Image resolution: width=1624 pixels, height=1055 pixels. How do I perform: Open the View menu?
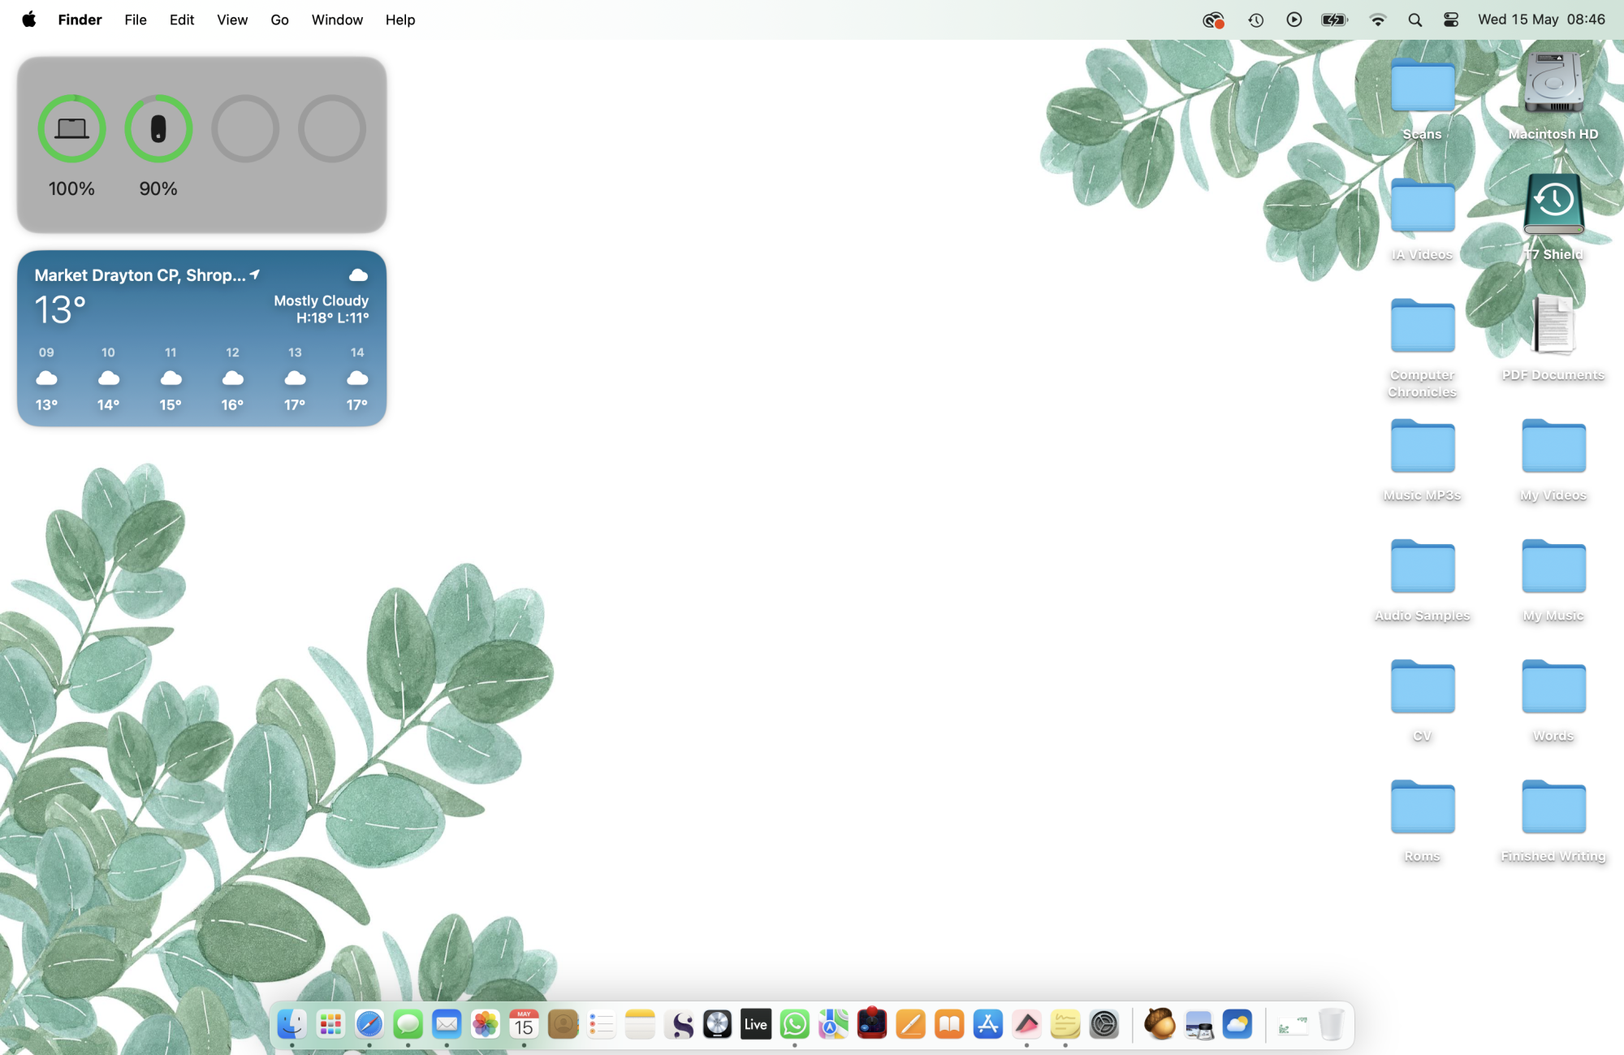(x=231, y=19)
